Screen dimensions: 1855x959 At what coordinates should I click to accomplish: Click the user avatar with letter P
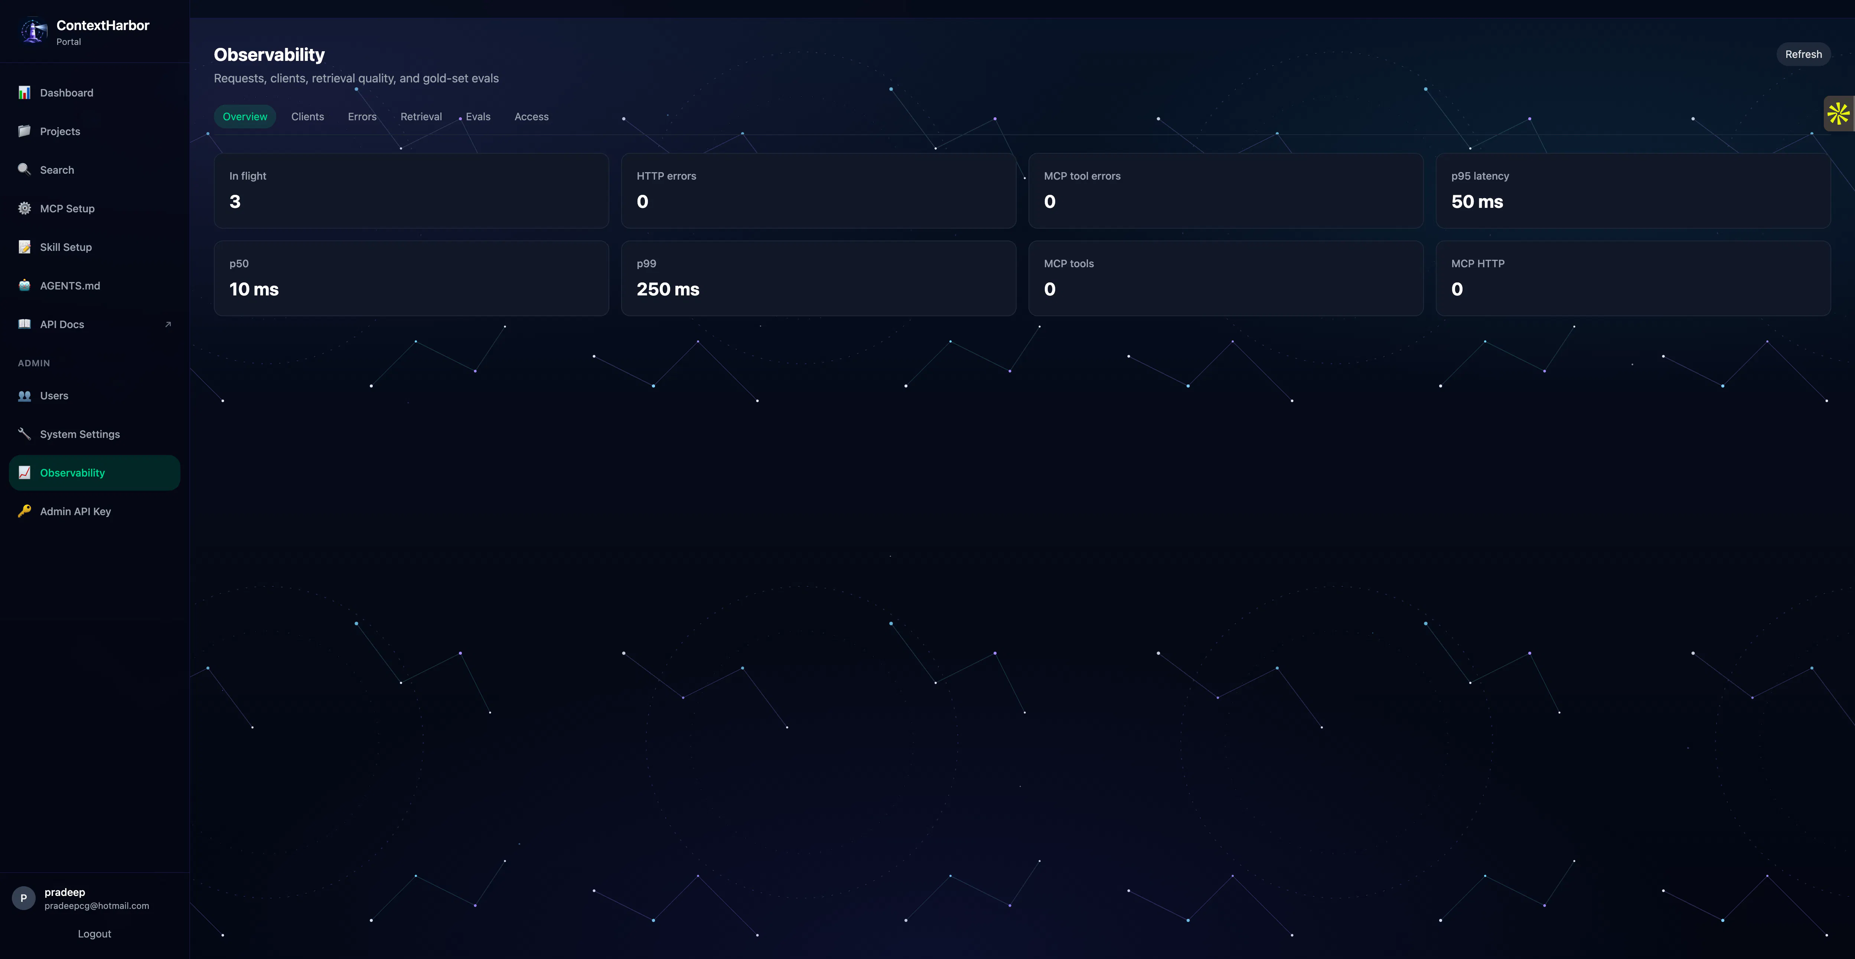click(x=24, y=898)
